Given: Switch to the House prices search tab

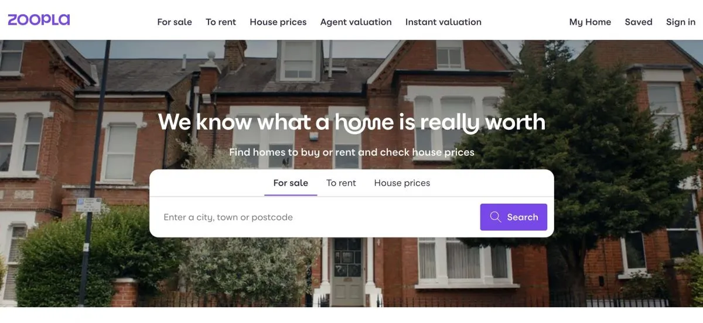Looking at the screenshot, I should (402, 183).
